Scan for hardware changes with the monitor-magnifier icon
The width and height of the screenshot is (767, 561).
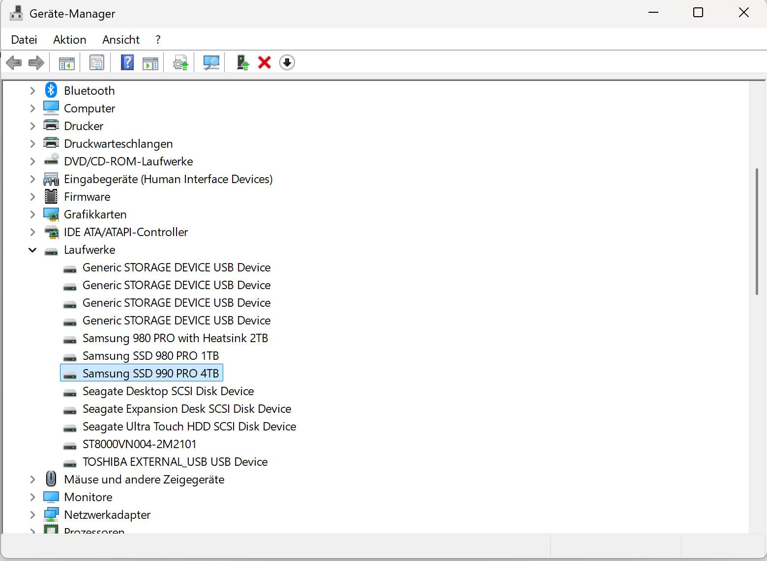[211, 63]
